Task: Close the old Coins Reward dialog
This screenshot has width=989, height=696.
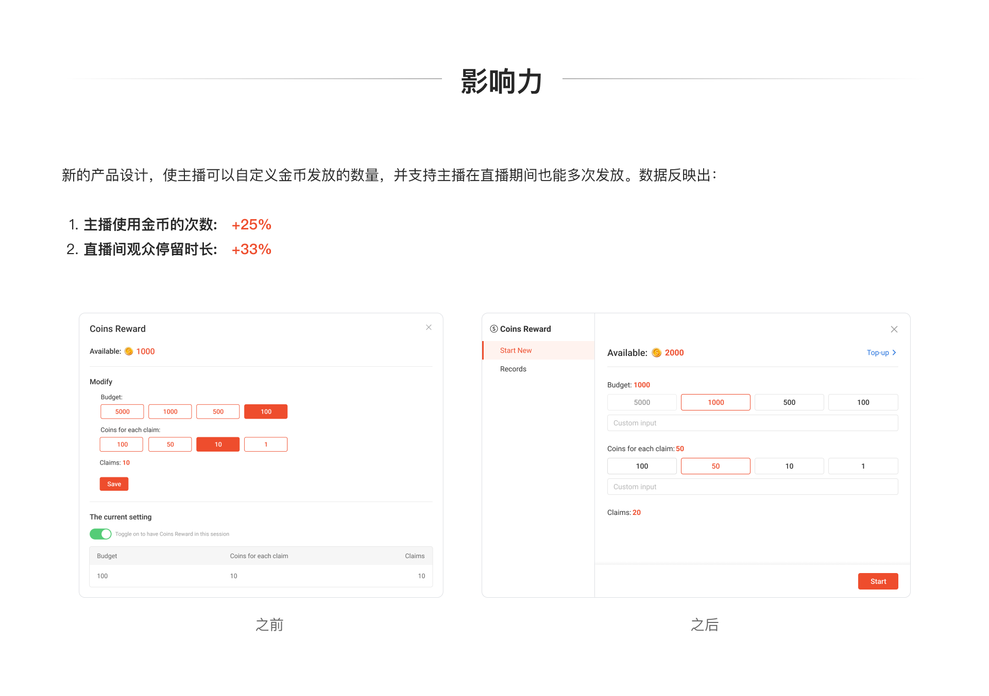Action: (x=429, y=328)
